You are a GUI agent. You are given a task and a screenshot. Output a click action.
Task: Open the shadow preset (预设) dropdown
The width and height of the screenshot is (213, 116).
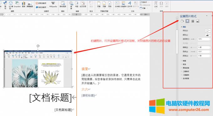[x=208, y=30]
